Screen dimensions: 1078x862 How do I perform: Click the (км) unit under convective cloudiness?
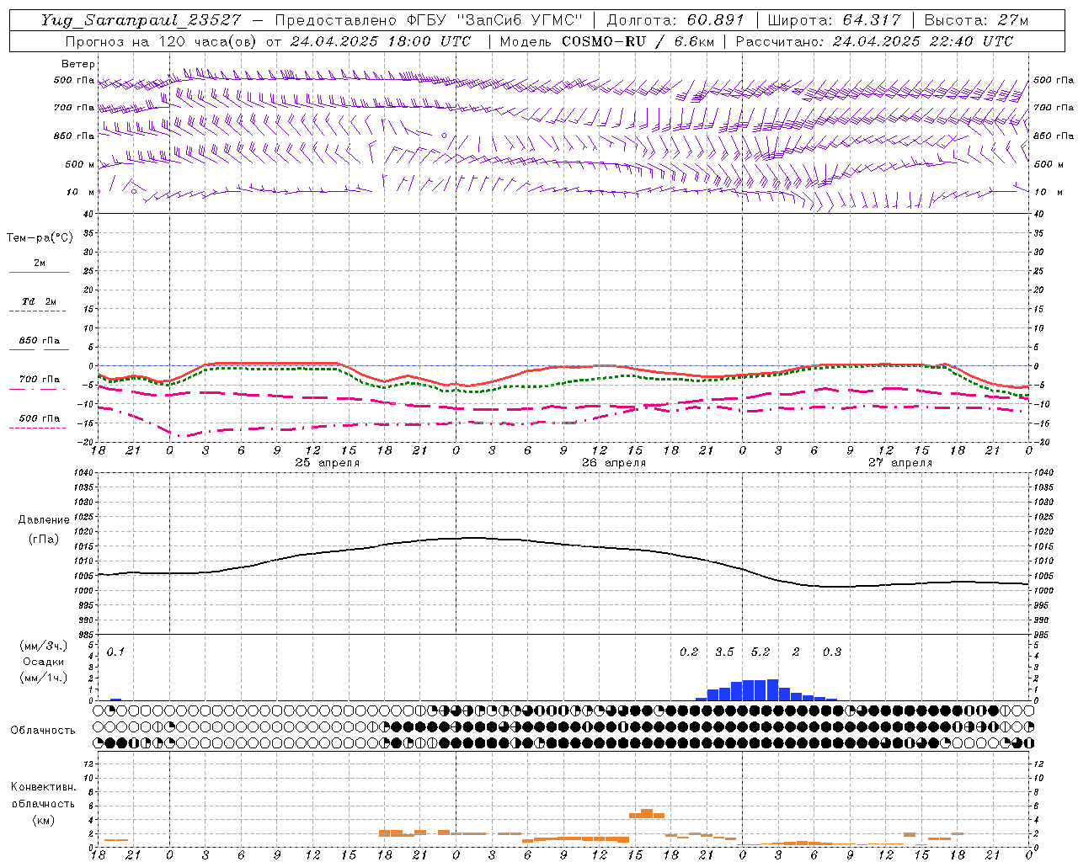click(x=44, y=819)
